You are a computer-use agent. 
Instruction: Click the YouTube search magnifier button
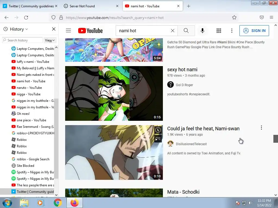tap(186, 31)
